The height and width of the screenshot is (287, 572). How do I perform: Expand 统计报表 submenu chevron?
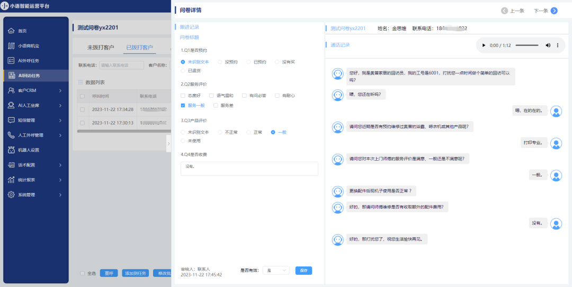click(x=60, y=180)
